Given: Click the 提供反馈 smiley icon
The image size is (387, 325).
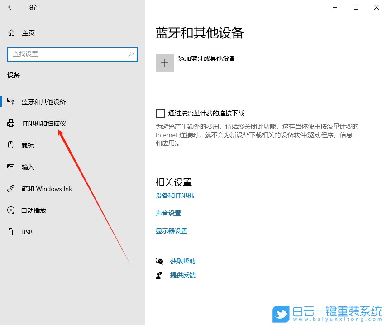Looking at the screenshot, I should tap(159, 275).
